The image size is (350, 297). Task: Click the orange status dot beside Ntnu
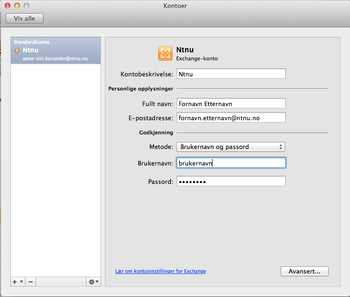(17, 50)
